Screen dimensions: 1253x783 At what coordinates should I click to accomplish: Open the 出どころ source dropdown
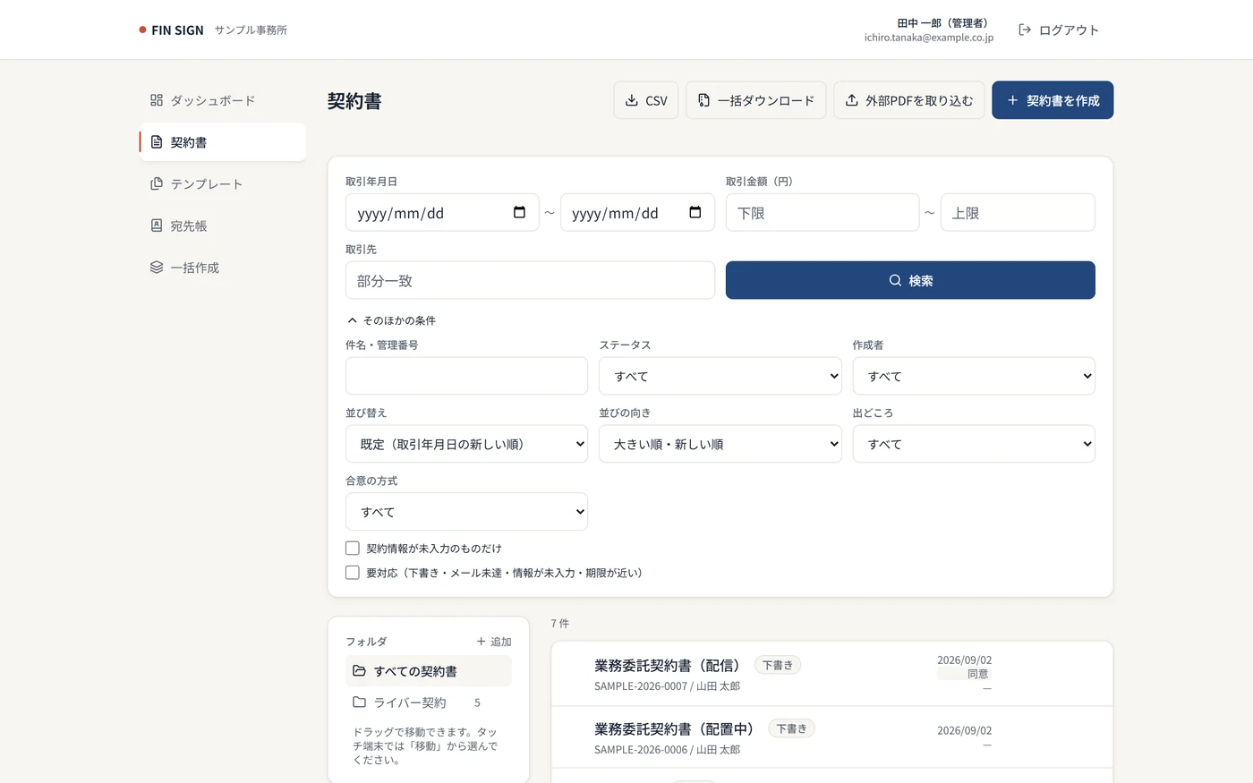point(974,444)
